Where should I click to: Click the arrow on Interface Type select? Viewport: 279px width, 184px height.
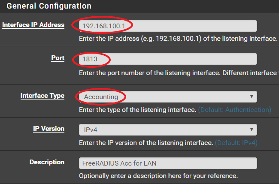tap(251, 97)
